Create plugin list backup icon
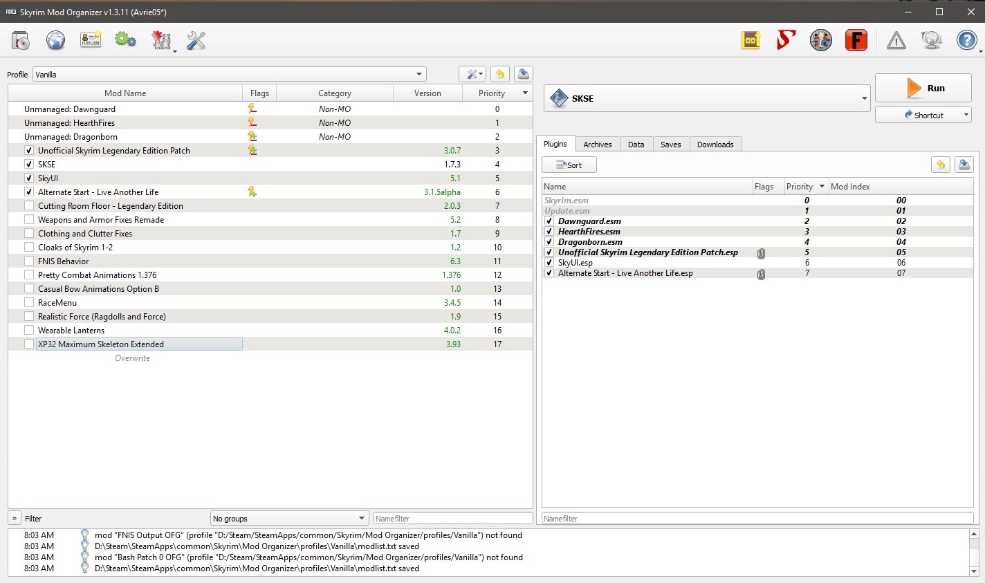 tap(964, 165)
